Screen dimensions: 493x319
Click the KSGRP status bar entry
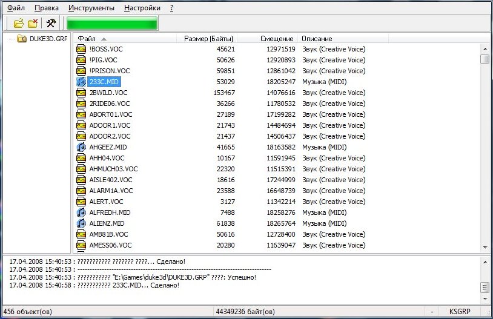460,312
